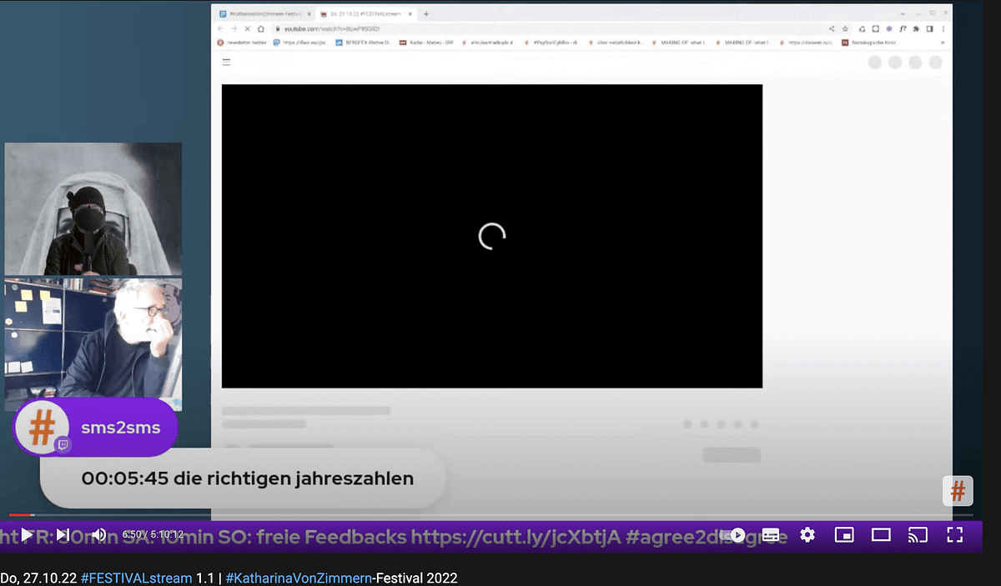Open the #KatharinaVonZimmern hashtag link

(299, 578)
